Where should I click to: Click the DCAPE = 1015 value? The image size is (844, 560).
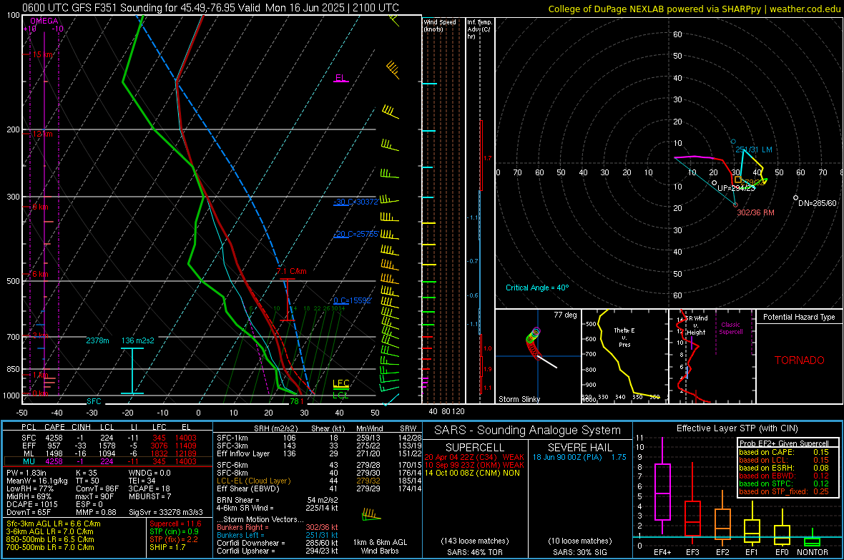(31, 504)
